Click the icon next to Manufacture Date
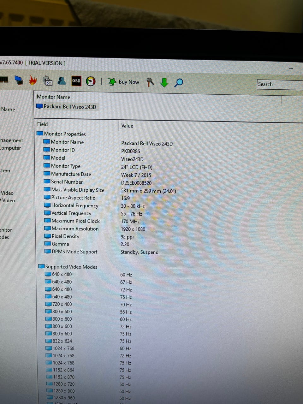This screenshot has width=303, height=404. (47, 174)
